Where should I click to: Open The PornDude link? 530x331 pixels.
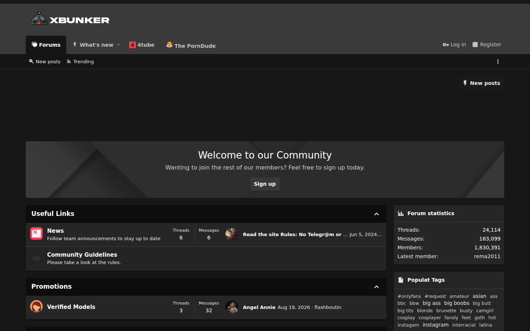pos(191,45)
